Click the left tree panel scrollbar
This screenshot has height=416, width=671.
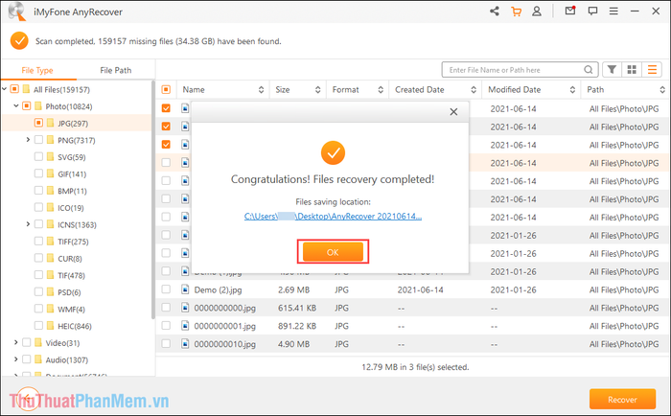pyautogui.click(x=152, y=199)
